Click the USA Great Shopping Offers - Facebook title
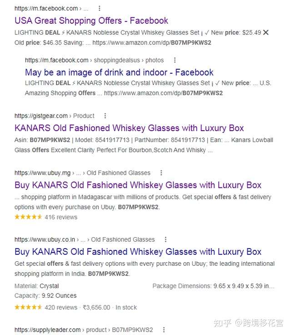 91,21
